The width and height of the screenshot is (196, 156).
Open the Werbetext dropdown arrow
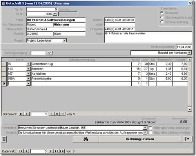(145, 128)
